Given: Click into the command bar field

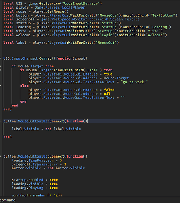Looking at the screenshot, I should tap(90, 200).
